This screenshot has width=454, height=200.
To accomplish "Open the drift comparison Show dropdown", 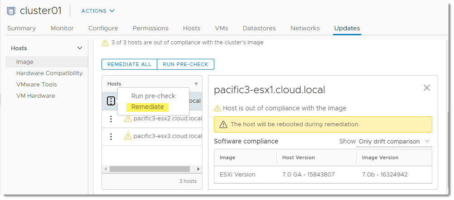I will [394, 142].
